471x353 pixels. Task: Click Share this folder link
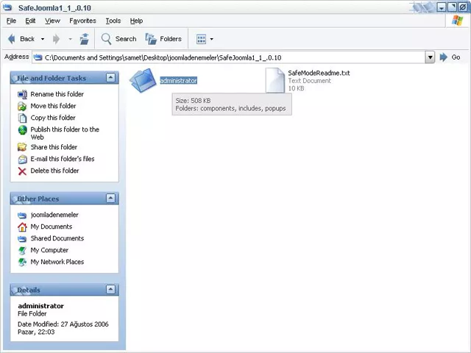tap(54, 147)
